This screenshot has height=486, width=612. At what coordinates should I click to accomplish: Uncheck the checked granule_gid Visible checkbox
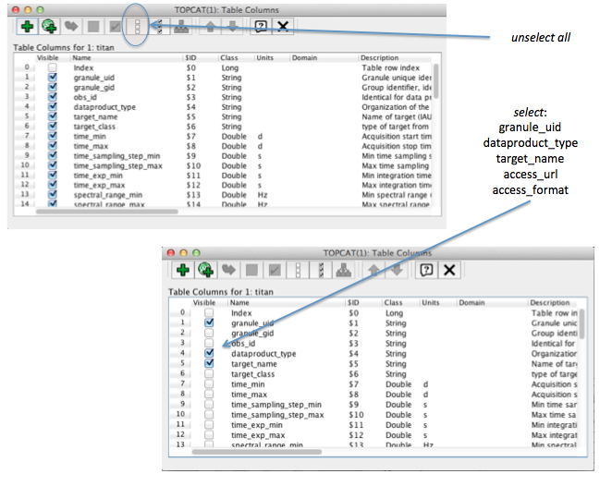tap(53, 87)
